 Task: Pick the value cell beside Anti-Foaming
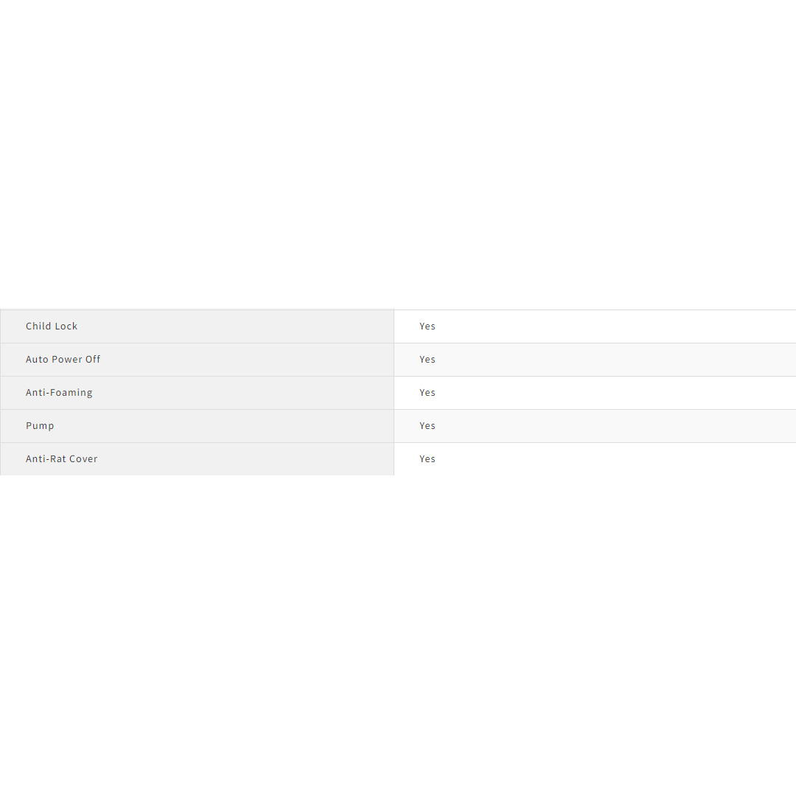(x=595, y=393)
